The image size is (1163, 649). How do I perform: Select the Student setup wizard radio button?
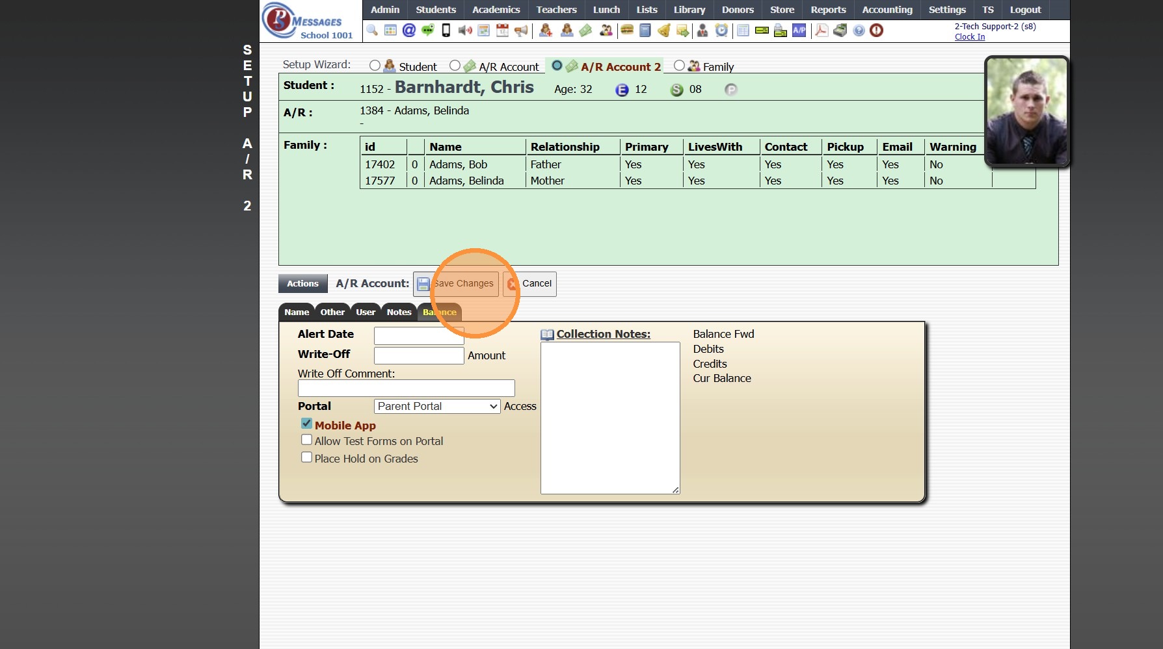click(x=375, y=66)
